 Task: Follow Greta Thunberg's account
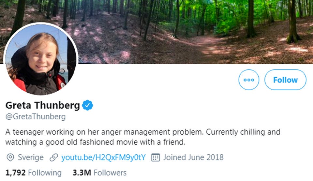[285, 80]
